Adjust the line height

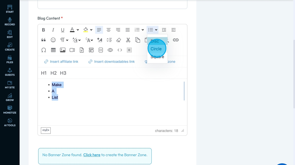click(x=109, y=40)
